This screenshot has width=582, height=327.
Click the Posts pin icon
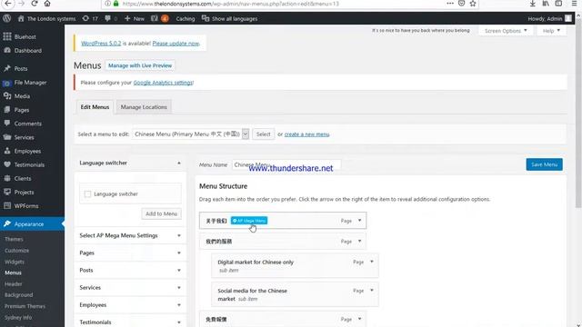7,69
